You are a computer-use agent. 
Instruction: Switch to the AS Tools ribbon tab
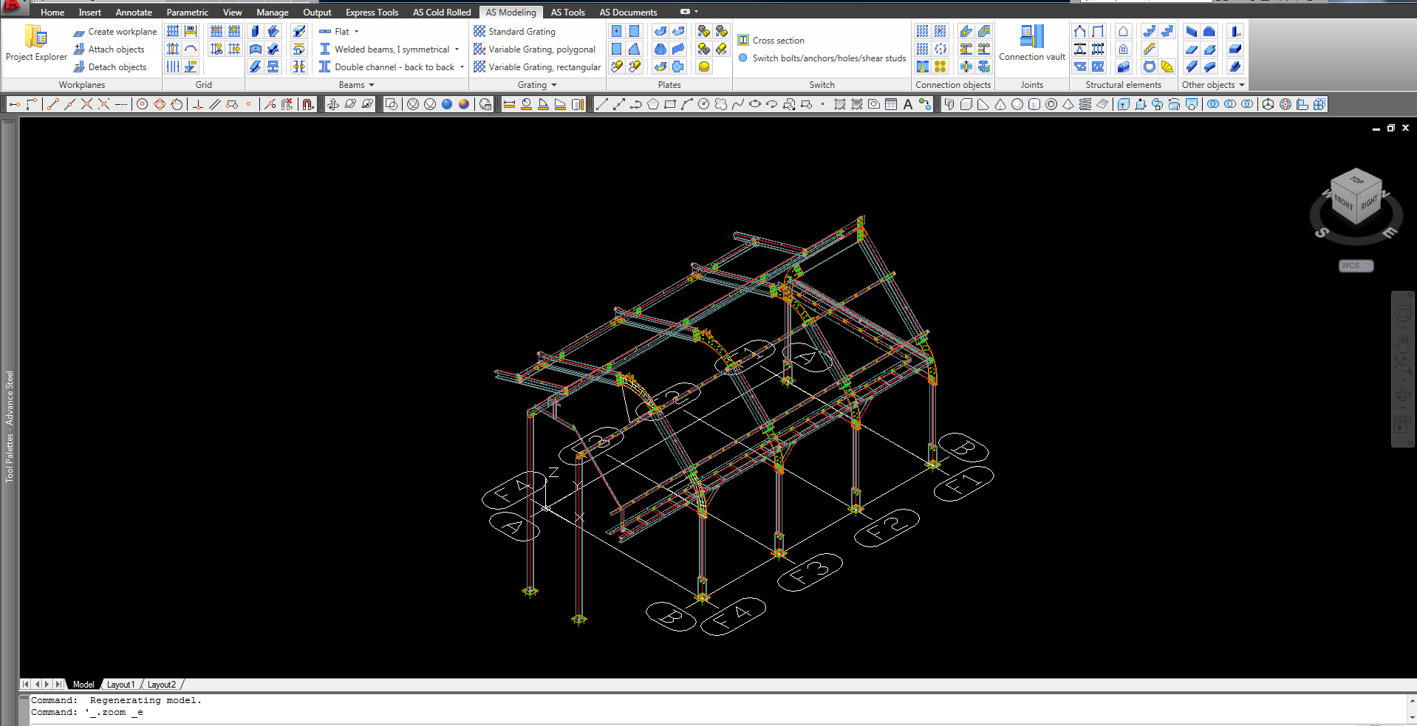(x=567, y=13)
